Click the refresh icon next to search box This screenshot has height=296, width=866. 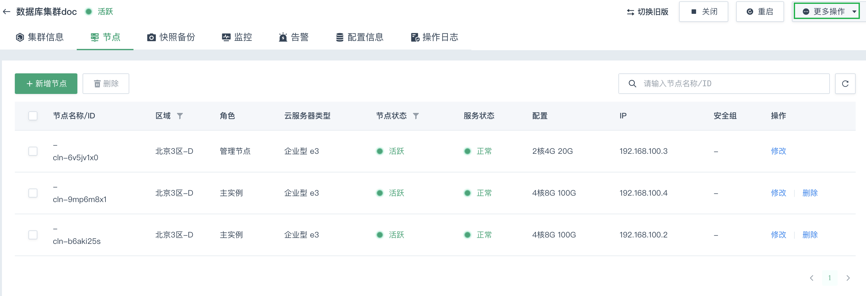[x=845, y=84]
